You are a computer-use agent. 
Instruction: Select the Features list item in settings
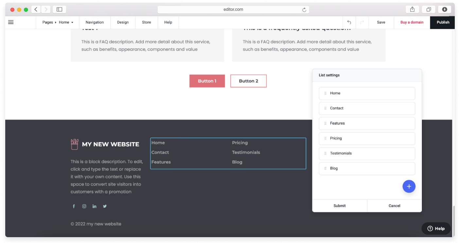pos(367,123)
